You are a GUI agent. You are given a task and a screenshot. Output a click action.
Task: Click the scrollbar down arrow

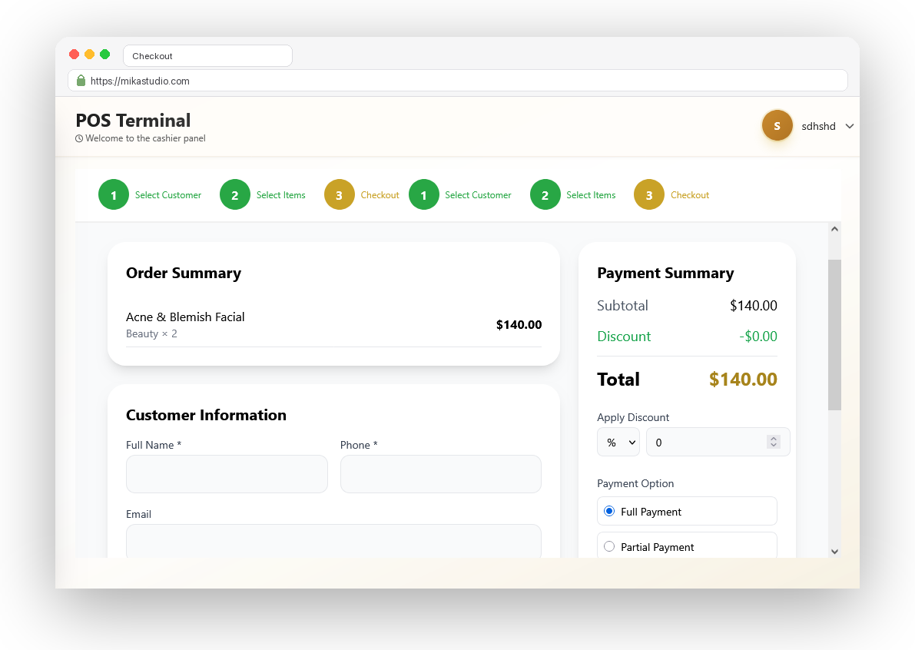coord(834,552)
